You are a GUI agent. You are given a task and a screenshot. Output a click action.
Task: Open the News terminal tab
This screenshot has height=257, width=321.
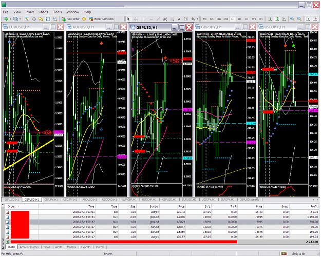pos(47,247)
